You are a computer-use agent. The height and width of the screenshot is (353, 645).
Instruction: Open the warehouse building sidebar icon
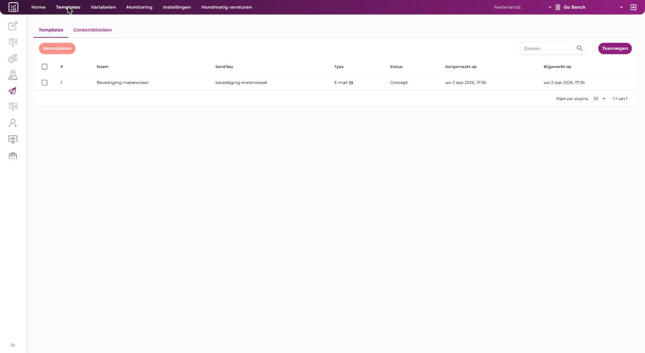pos(13,156)
